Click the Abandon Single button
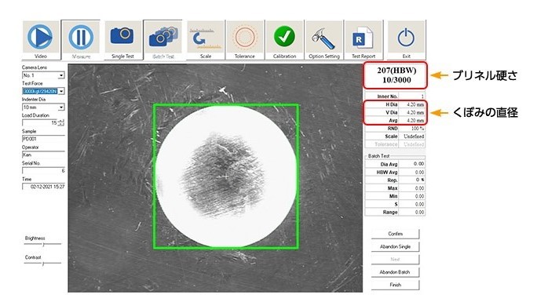The image size is (537, 302). pos(395,246)
